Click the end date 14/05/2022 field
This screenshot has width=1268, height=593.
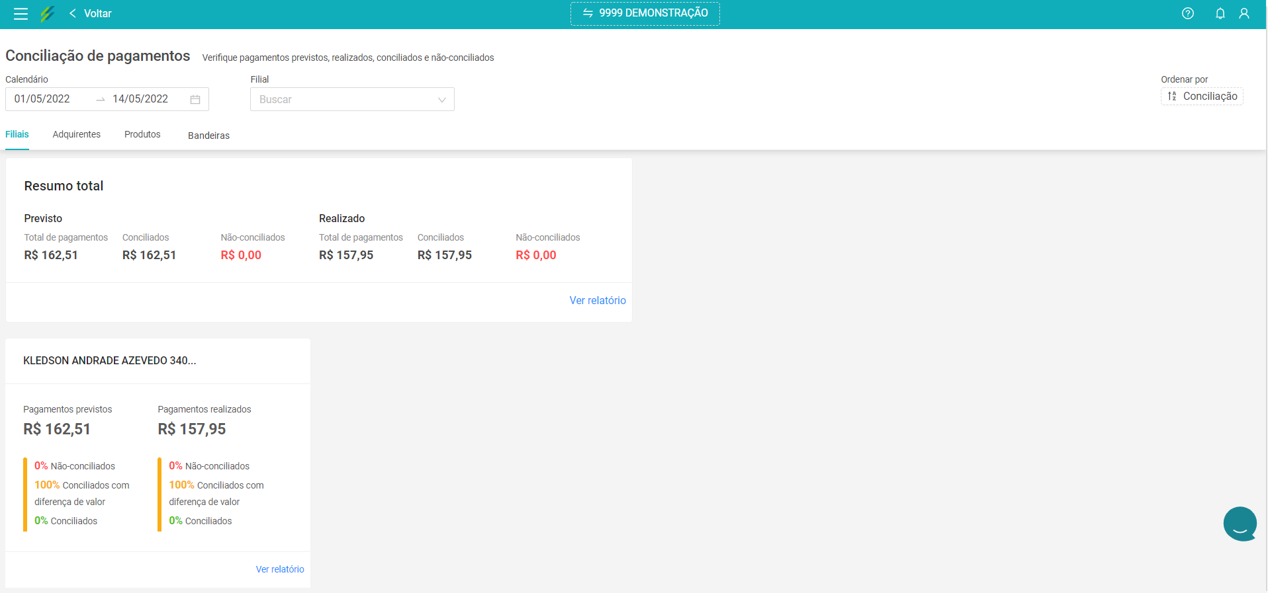pyautogui.click(x=140, y=99)
